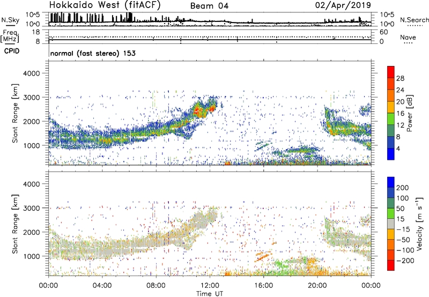Click the 'Time UT' axis title

(210, 294)
